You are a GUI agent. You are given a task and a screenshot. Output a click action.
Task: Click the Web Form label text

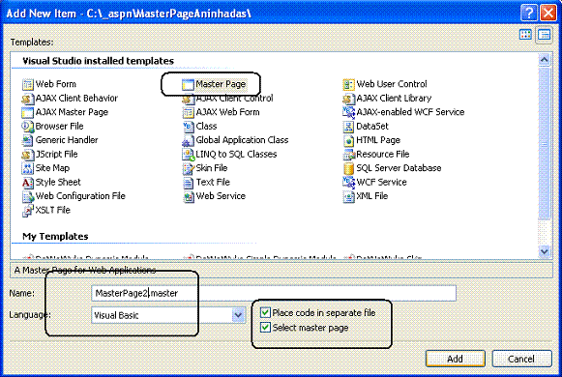55,84
